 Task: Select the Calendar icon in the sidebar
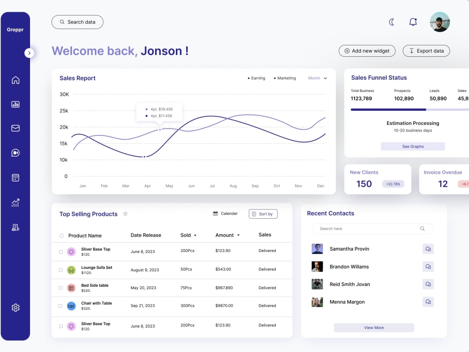tap(15, 177)
